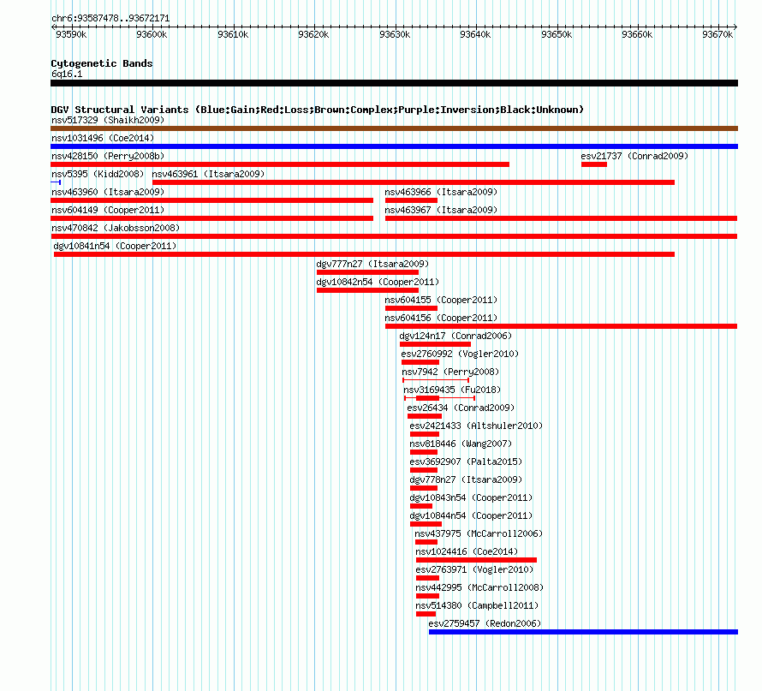Viewport: 762px width, 691px height.
Task: Open nsv437975 (McCarroll2006) label
Action: click(x=479, y=533)
